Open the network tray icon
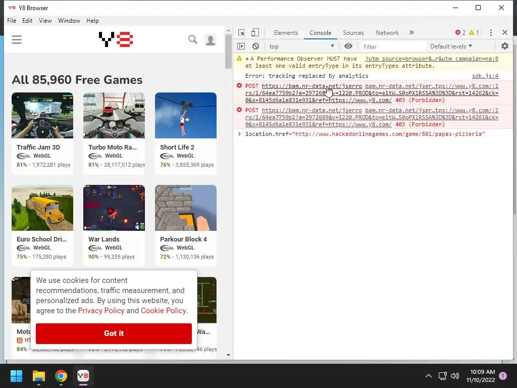The height and width of the screenshot is (388, 517). 442,376
